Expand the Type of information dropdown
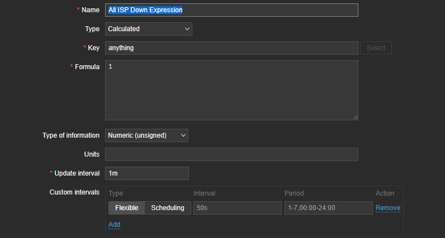 146,135
